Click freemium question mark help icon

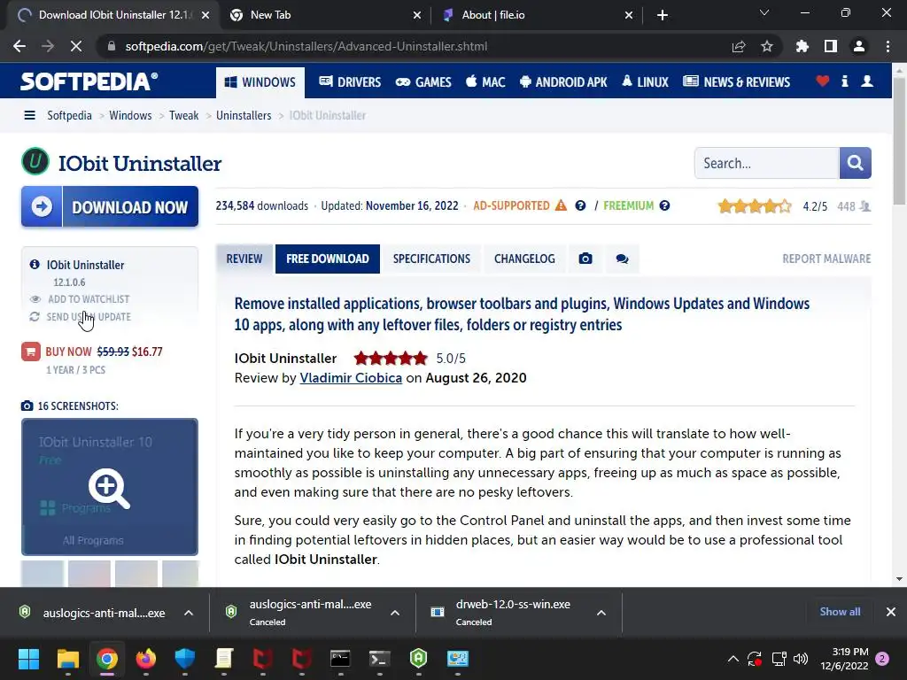coord(664,205)
